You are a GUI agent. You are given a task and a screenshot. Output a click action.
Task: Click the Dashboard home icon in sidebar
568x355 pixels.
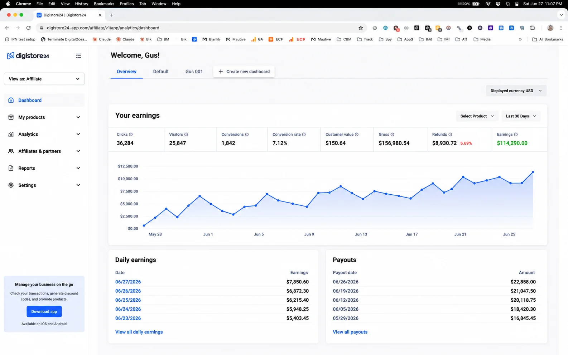coord(11,100)
